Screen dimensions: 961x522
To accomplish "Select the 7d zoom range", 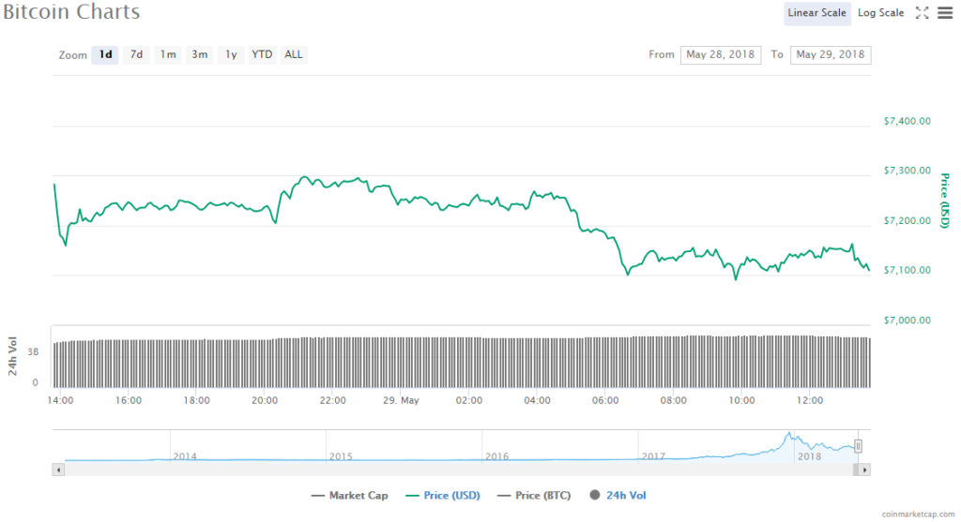I will [x=136, y=54].
